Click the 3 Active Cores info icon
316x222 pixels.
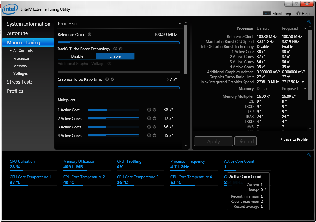coord(149,127)
